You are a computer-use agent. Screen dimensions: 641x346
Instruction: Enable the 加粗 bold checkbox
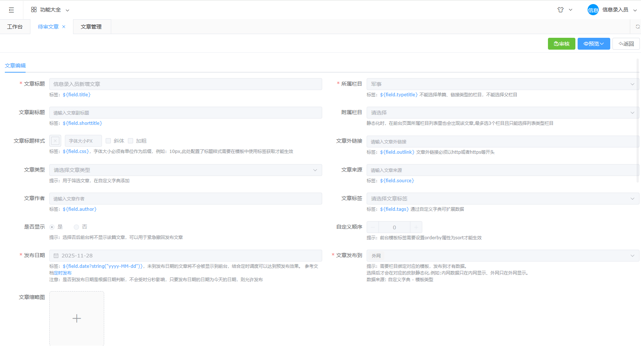point(130,141)
